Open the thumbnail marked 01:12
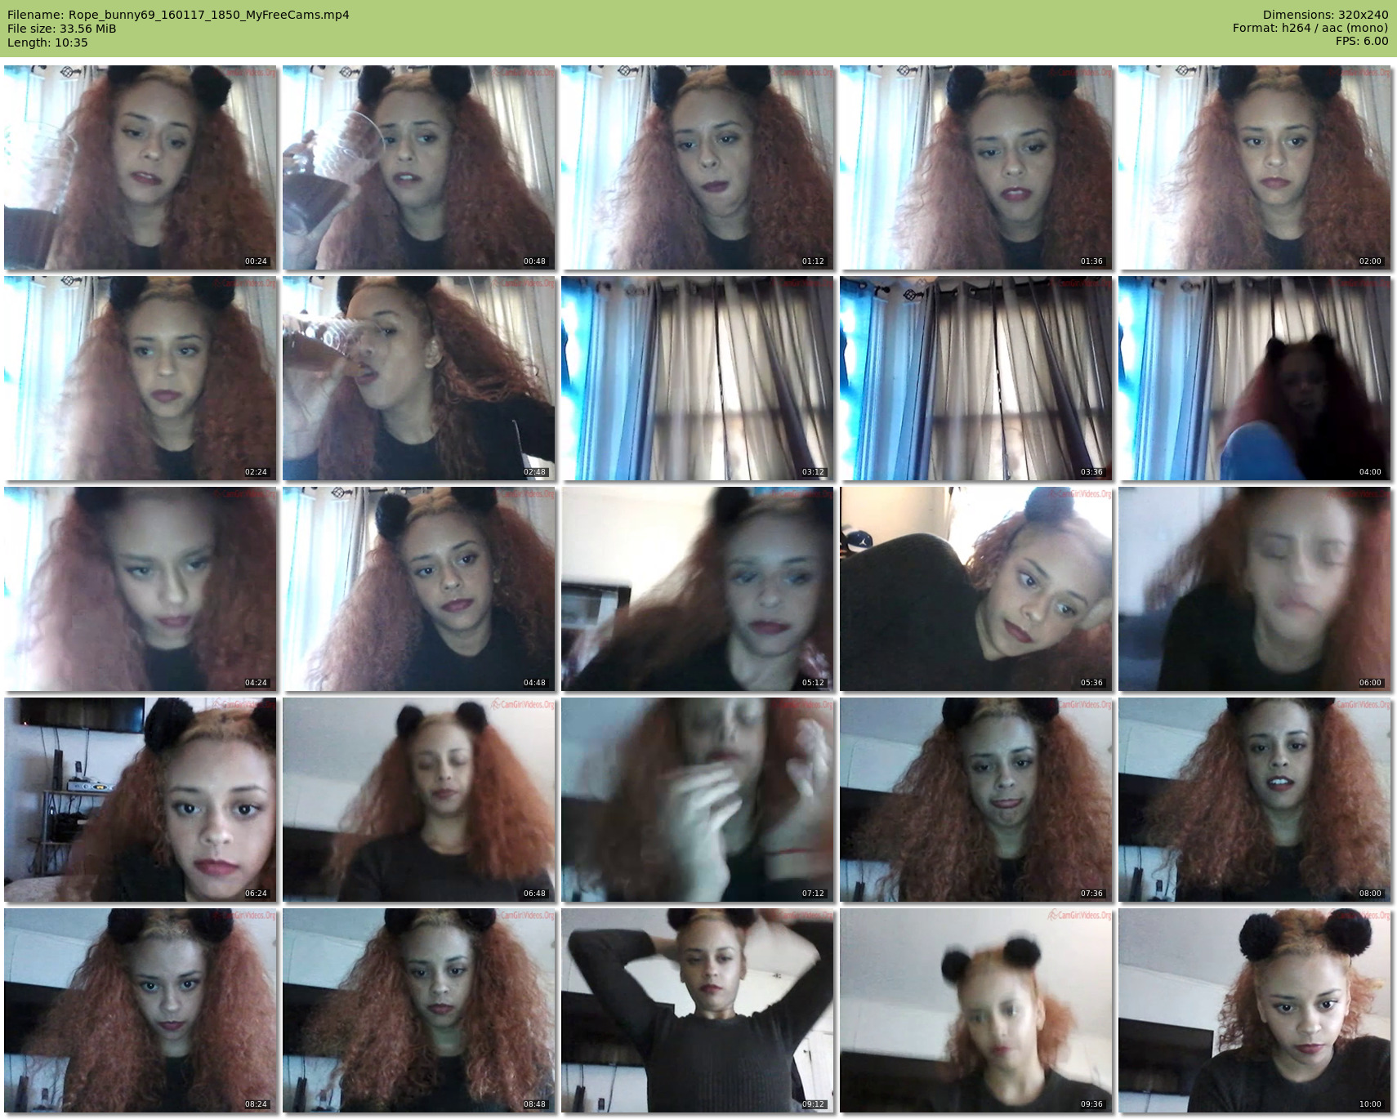1397x1119 pixels. click(x=698, y=167)
